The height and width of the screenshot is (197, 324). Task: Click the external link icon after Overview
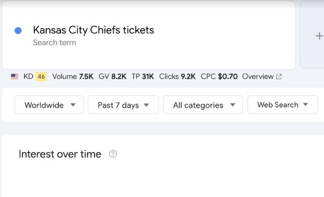(279, 76)
